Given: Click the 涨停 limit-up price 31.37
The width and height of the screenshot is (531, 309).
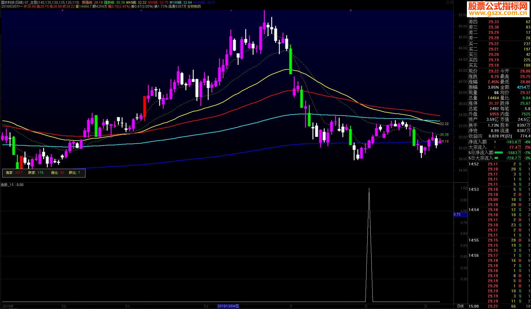Looking at the screenshot, I should [494, 103].
